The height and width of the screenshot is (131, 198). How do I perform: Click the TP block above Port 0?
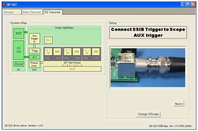coord(48,52)
